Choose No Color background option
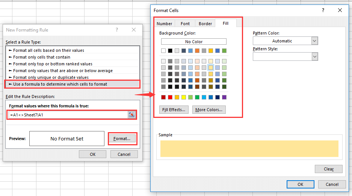Image resolution: width=352 pixels, height=196 pixels. click(x=193, y=42)
